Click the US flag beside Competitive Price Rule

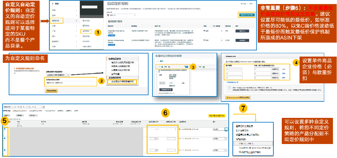[x=204, y=31]
